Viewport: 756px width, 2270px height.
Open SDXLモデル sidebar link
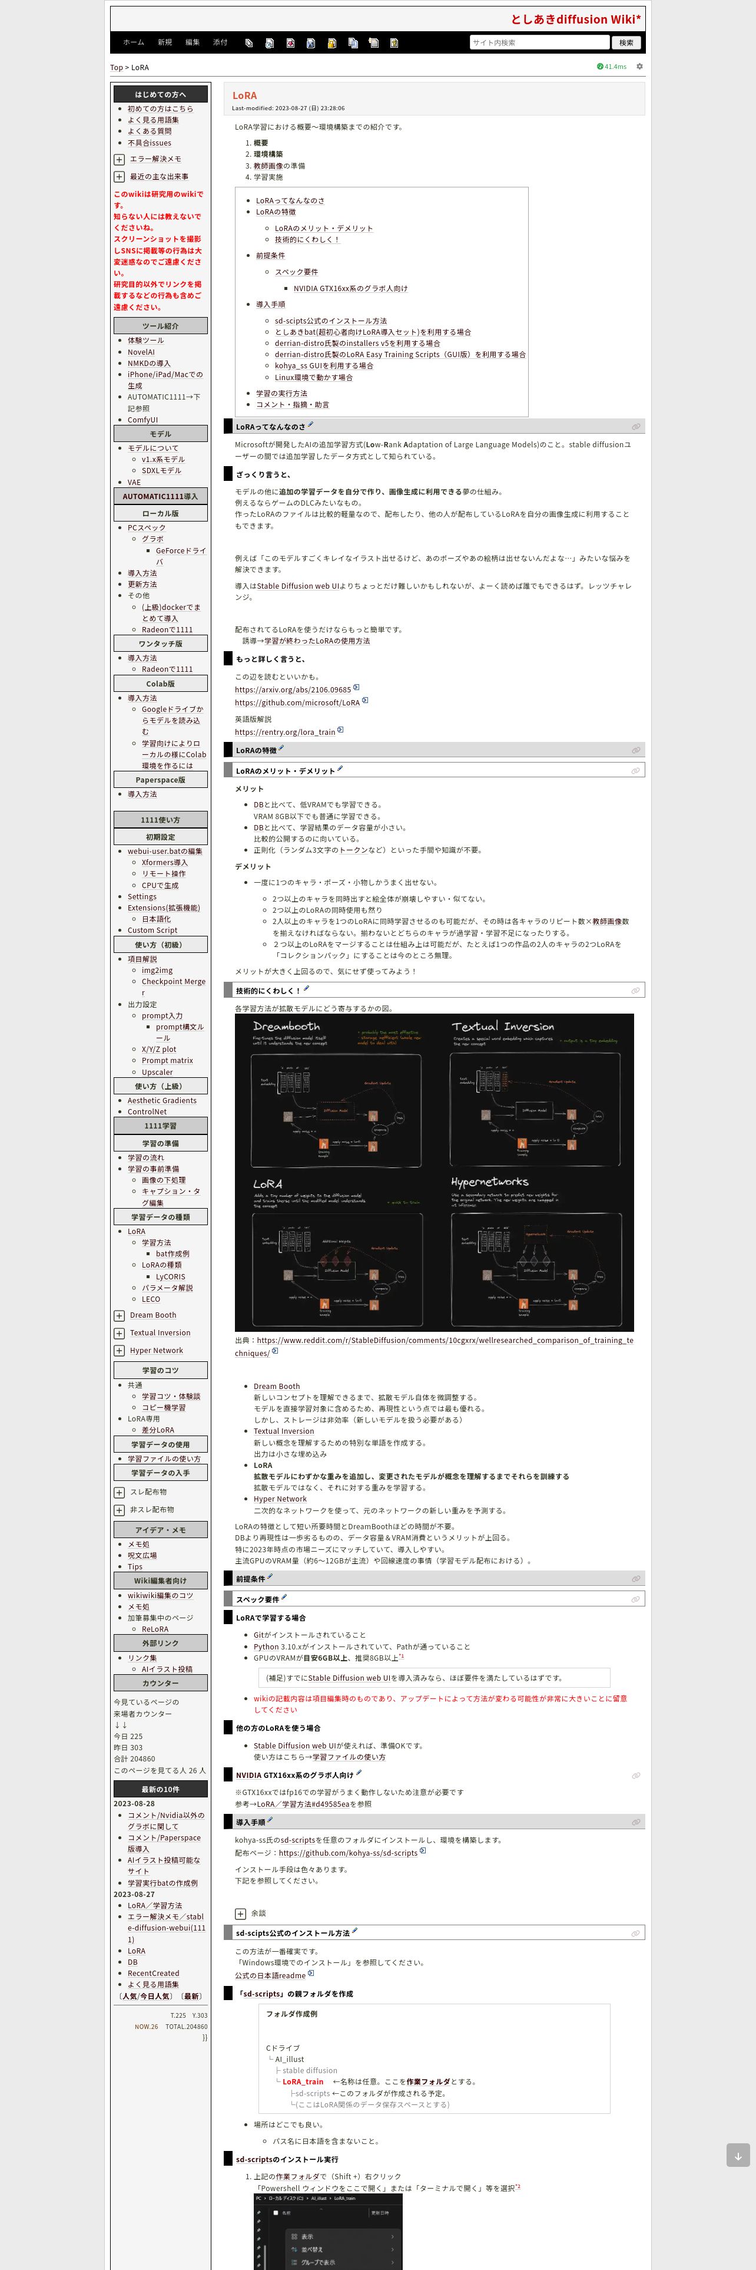click(162, 471)
